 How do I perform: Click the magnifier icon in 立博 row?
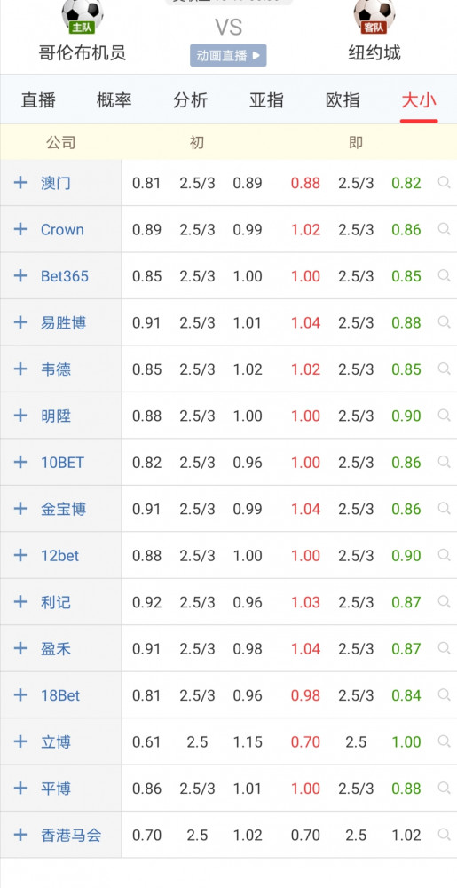(x=444, y=741)
